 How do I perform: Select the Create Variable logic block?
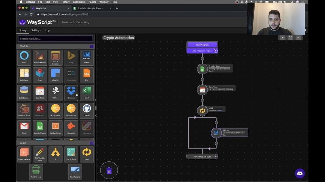[24, 154]
